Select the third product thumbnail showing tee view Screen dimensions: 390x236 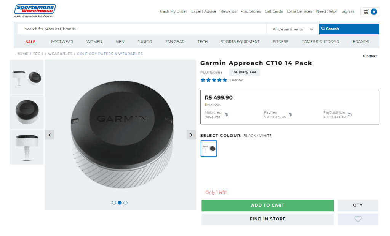click(26, 147)
